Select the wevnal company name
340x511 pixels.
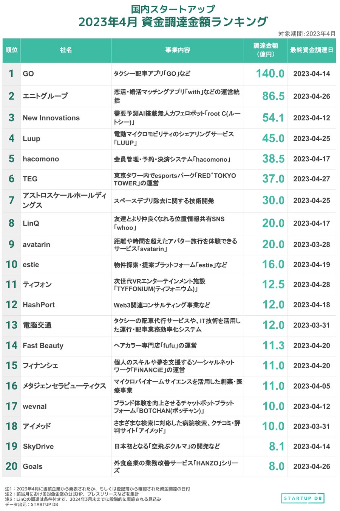coord(35,407)
